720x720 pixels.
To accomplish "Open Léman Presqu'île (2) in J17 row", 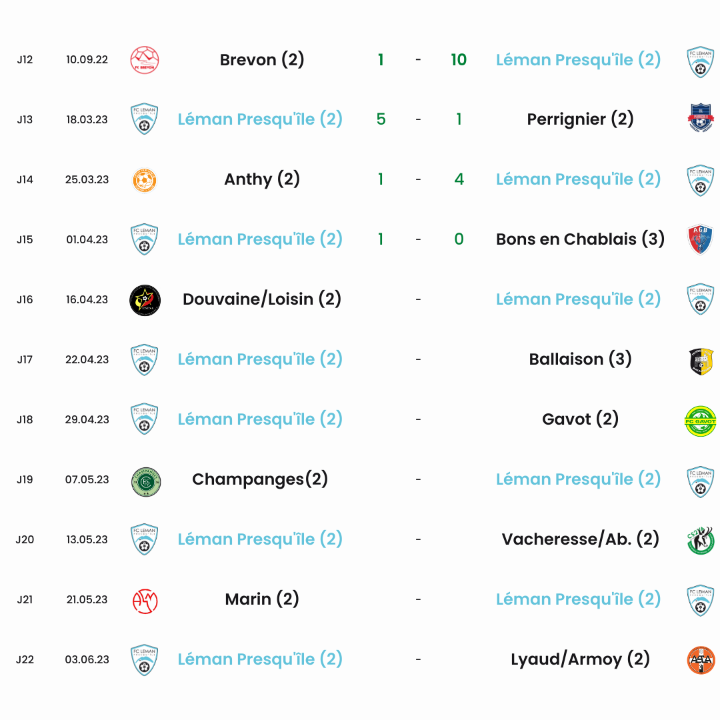I will [260, 359].
